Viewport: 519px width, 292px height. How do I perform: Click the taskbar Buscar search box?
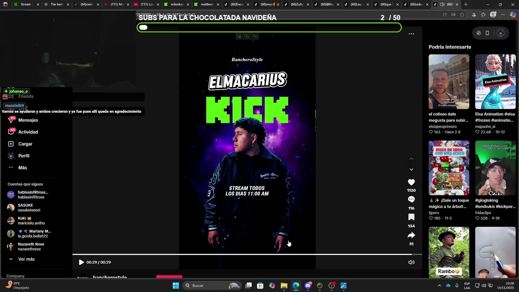[212, 286]
